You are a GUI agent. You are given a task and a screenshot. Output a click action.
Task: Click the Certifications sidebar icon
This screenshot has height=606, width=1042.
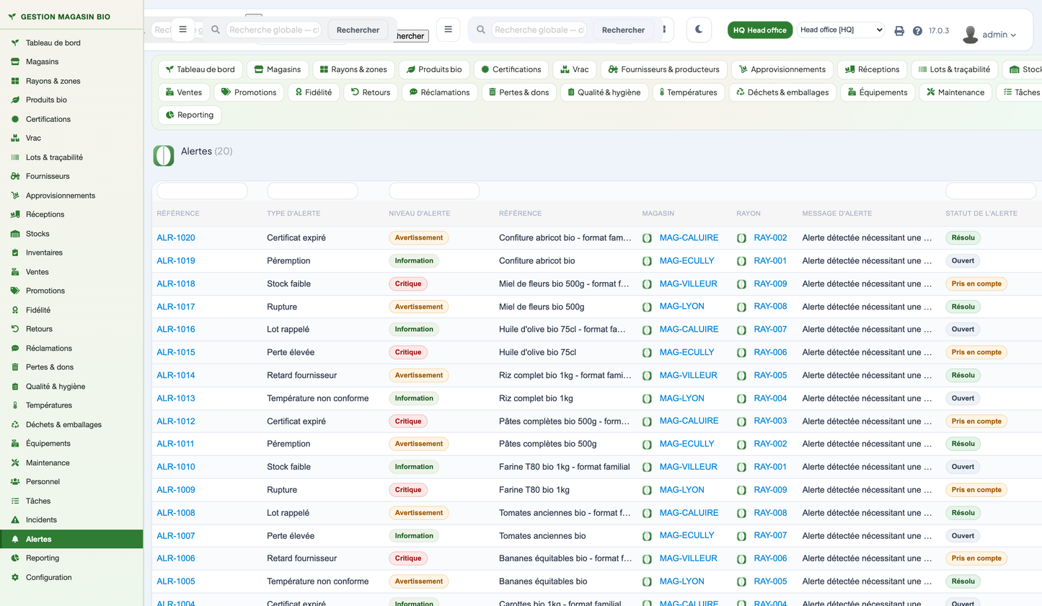pos(15,119)
